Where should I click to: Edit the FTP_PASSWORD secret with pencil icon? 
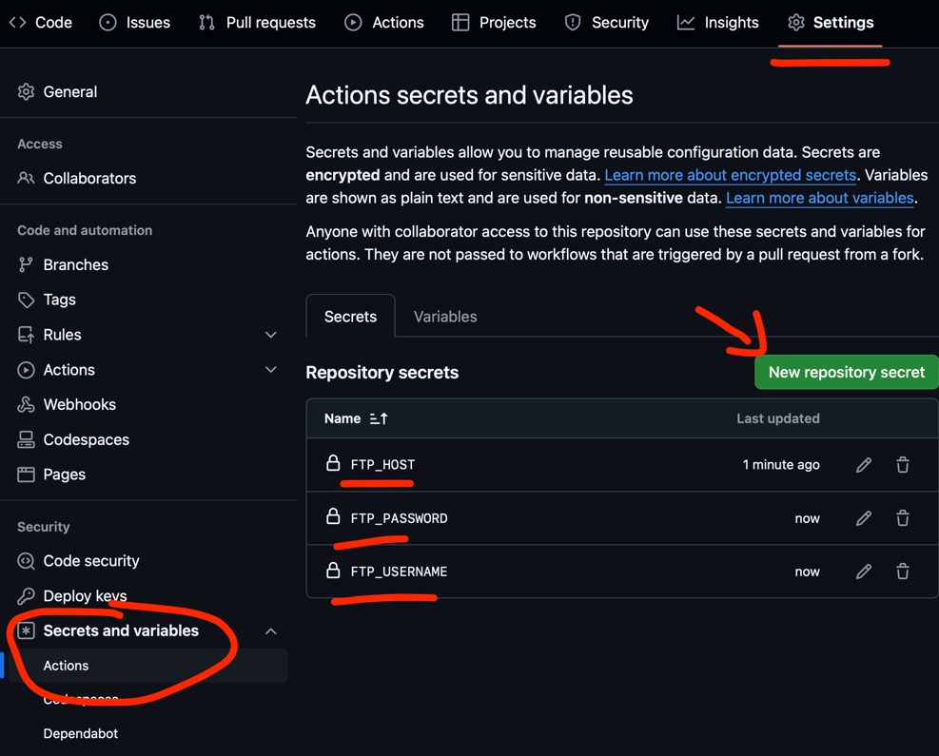point(863,518)
